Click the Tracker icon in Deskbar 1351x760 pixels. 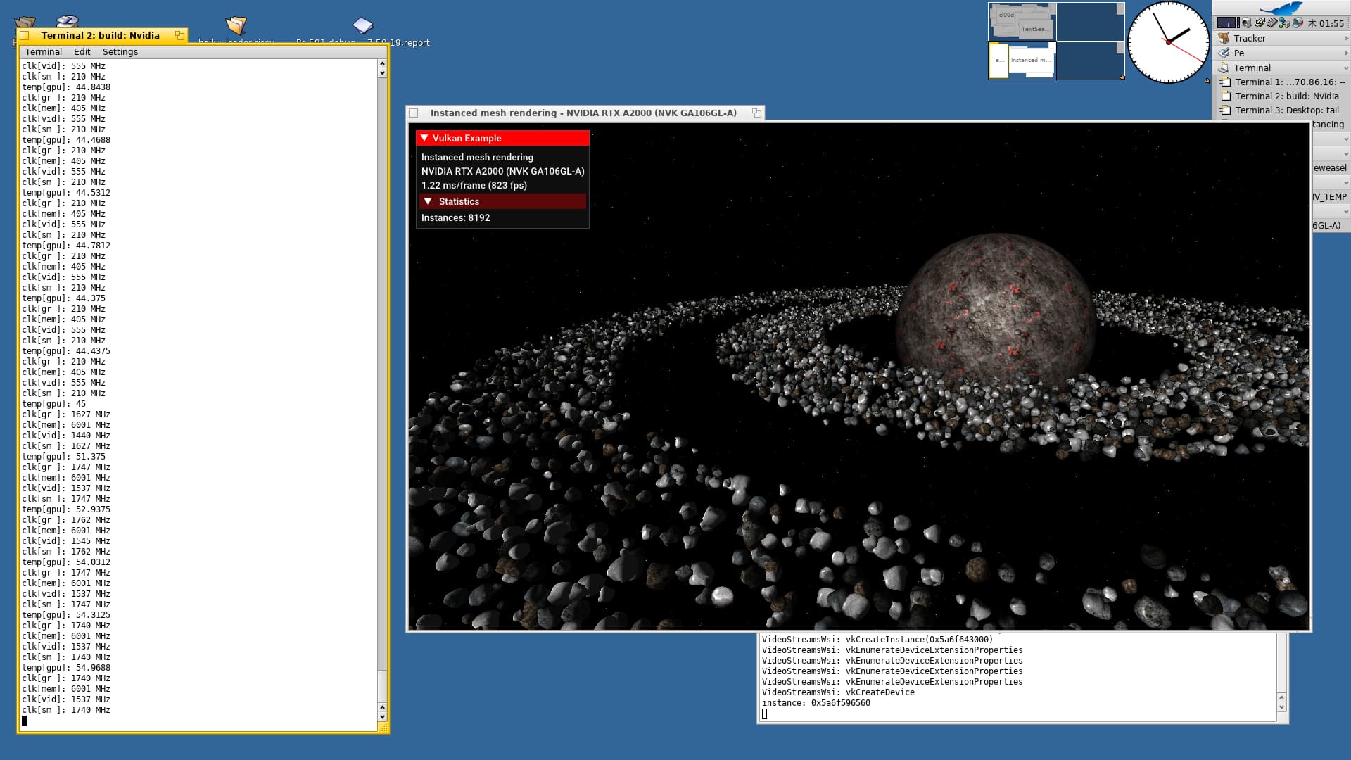pyautogui.click(x=1224, y=39)
